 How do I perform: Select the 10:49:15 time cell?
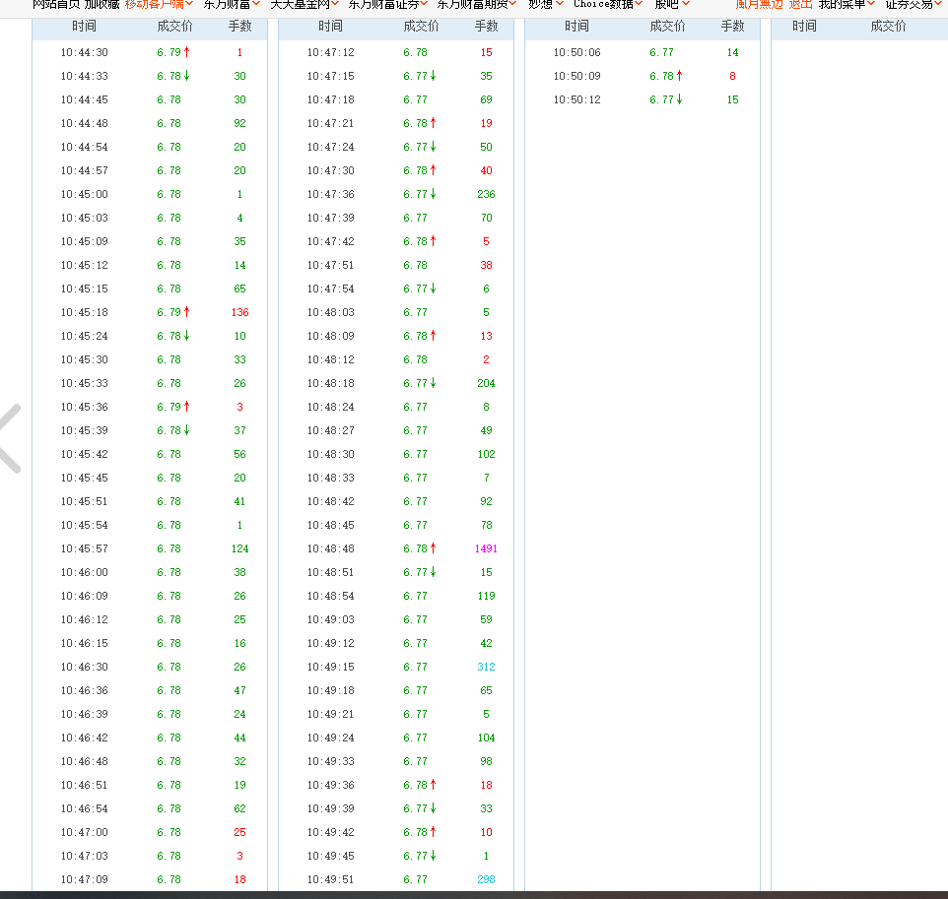pos(331,667)
